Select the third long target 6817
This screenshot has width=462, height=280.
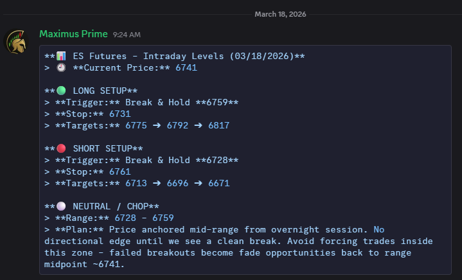coord(218,125)
